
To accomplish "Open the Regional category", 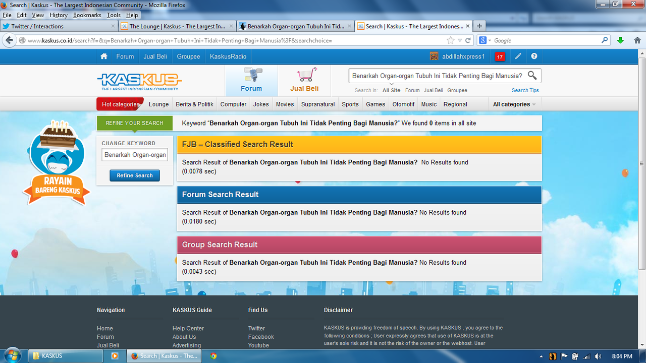I will (x=455, y=104).
